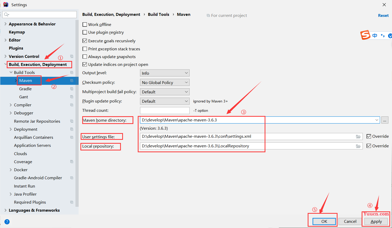The width and height of the screenshot is (392, 228).
Task: Click the Cancel button
Action: point(350,221)
